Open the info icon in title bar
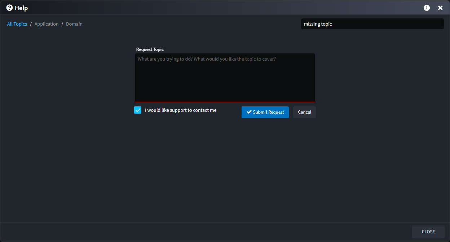The width and height of the screenshot is (450, 242). pyautogui.click(x=427, y=8)
